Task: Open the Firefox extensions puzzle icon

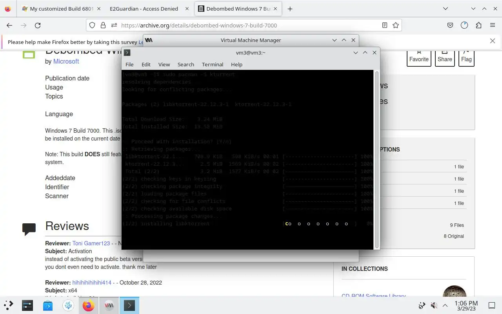Action: click(478, 25)
